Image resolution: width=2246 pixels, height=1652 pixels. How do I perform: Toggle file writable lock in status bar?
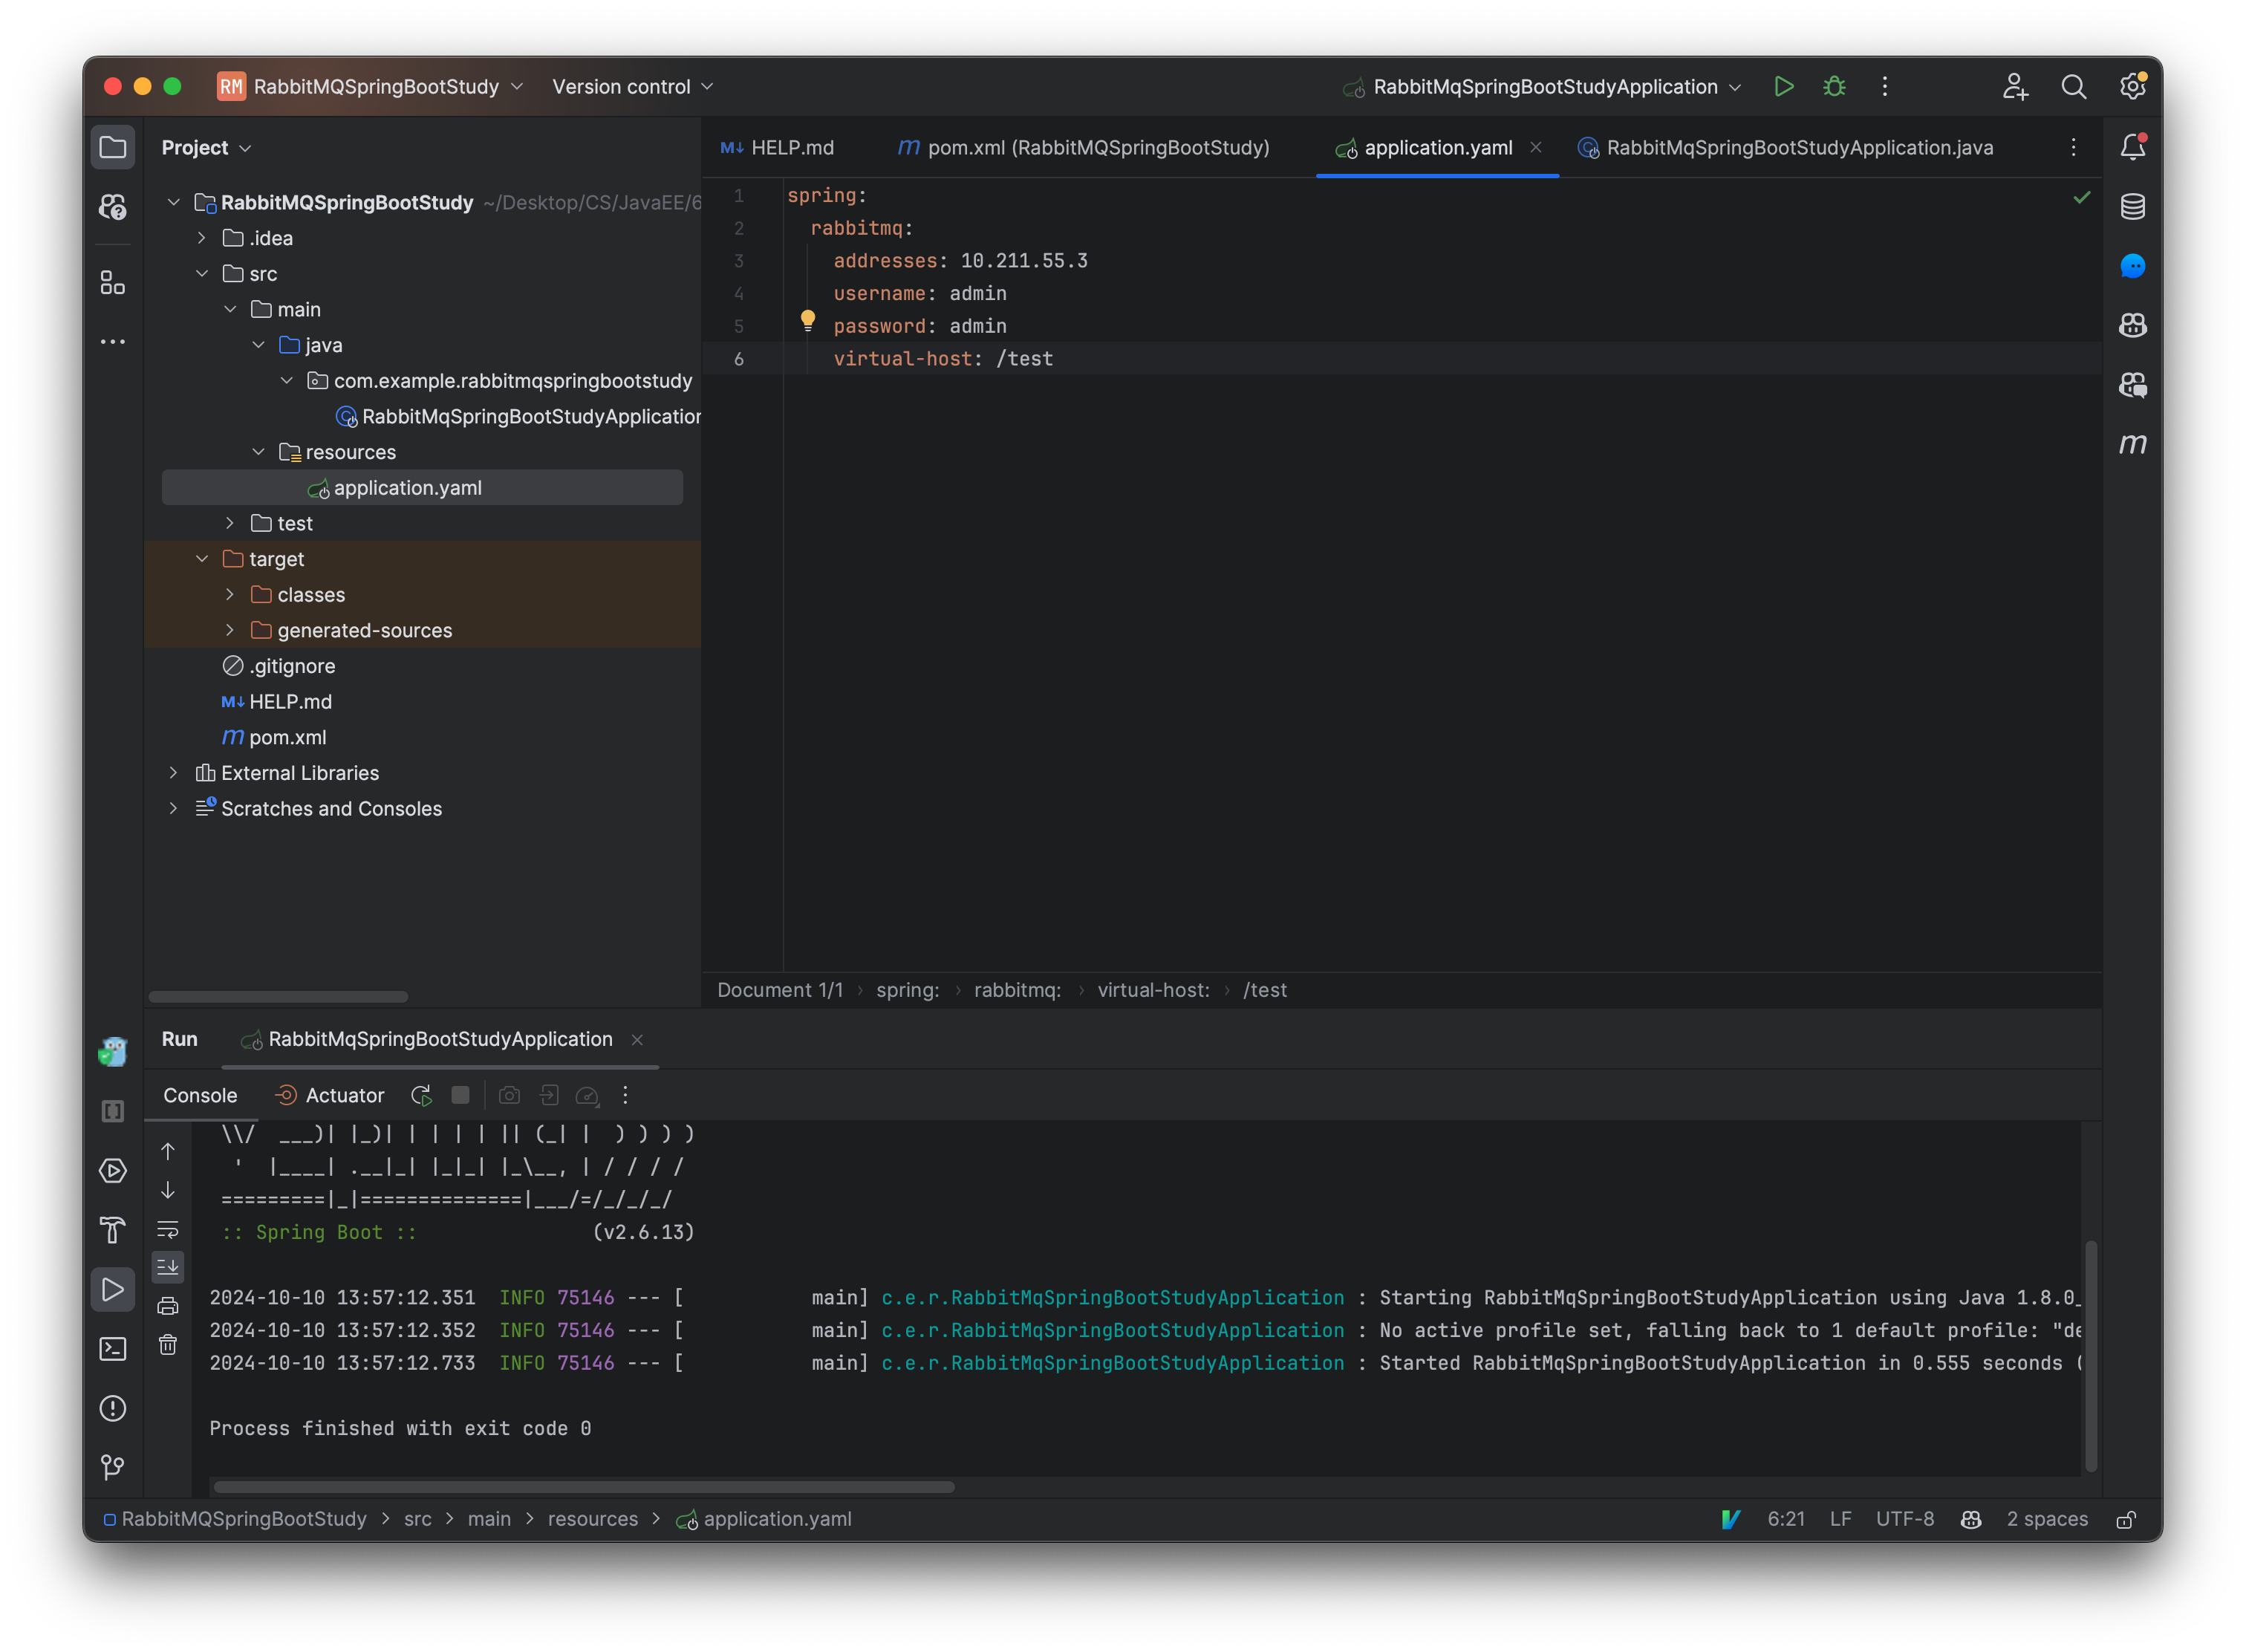(x=2126, y=1519)
